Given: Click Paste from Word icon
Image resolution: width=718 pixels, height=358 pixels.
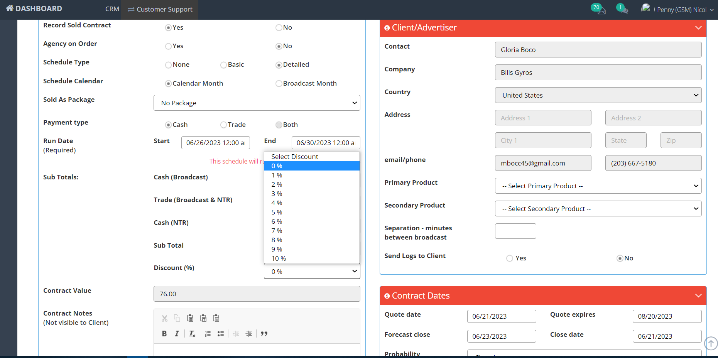Looking at the screenshot, I should pyautogui.click(x=216, y=318).
